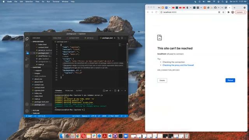Click the Port 5501 status bar entry
This screenshot has width=249, height=140.
(113, 116)
